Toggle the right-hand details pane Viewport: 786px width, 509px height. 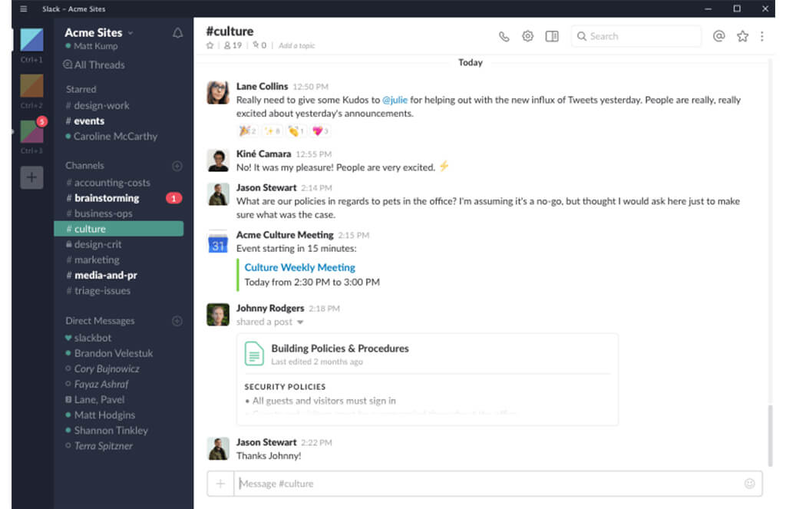pos(551,36)
